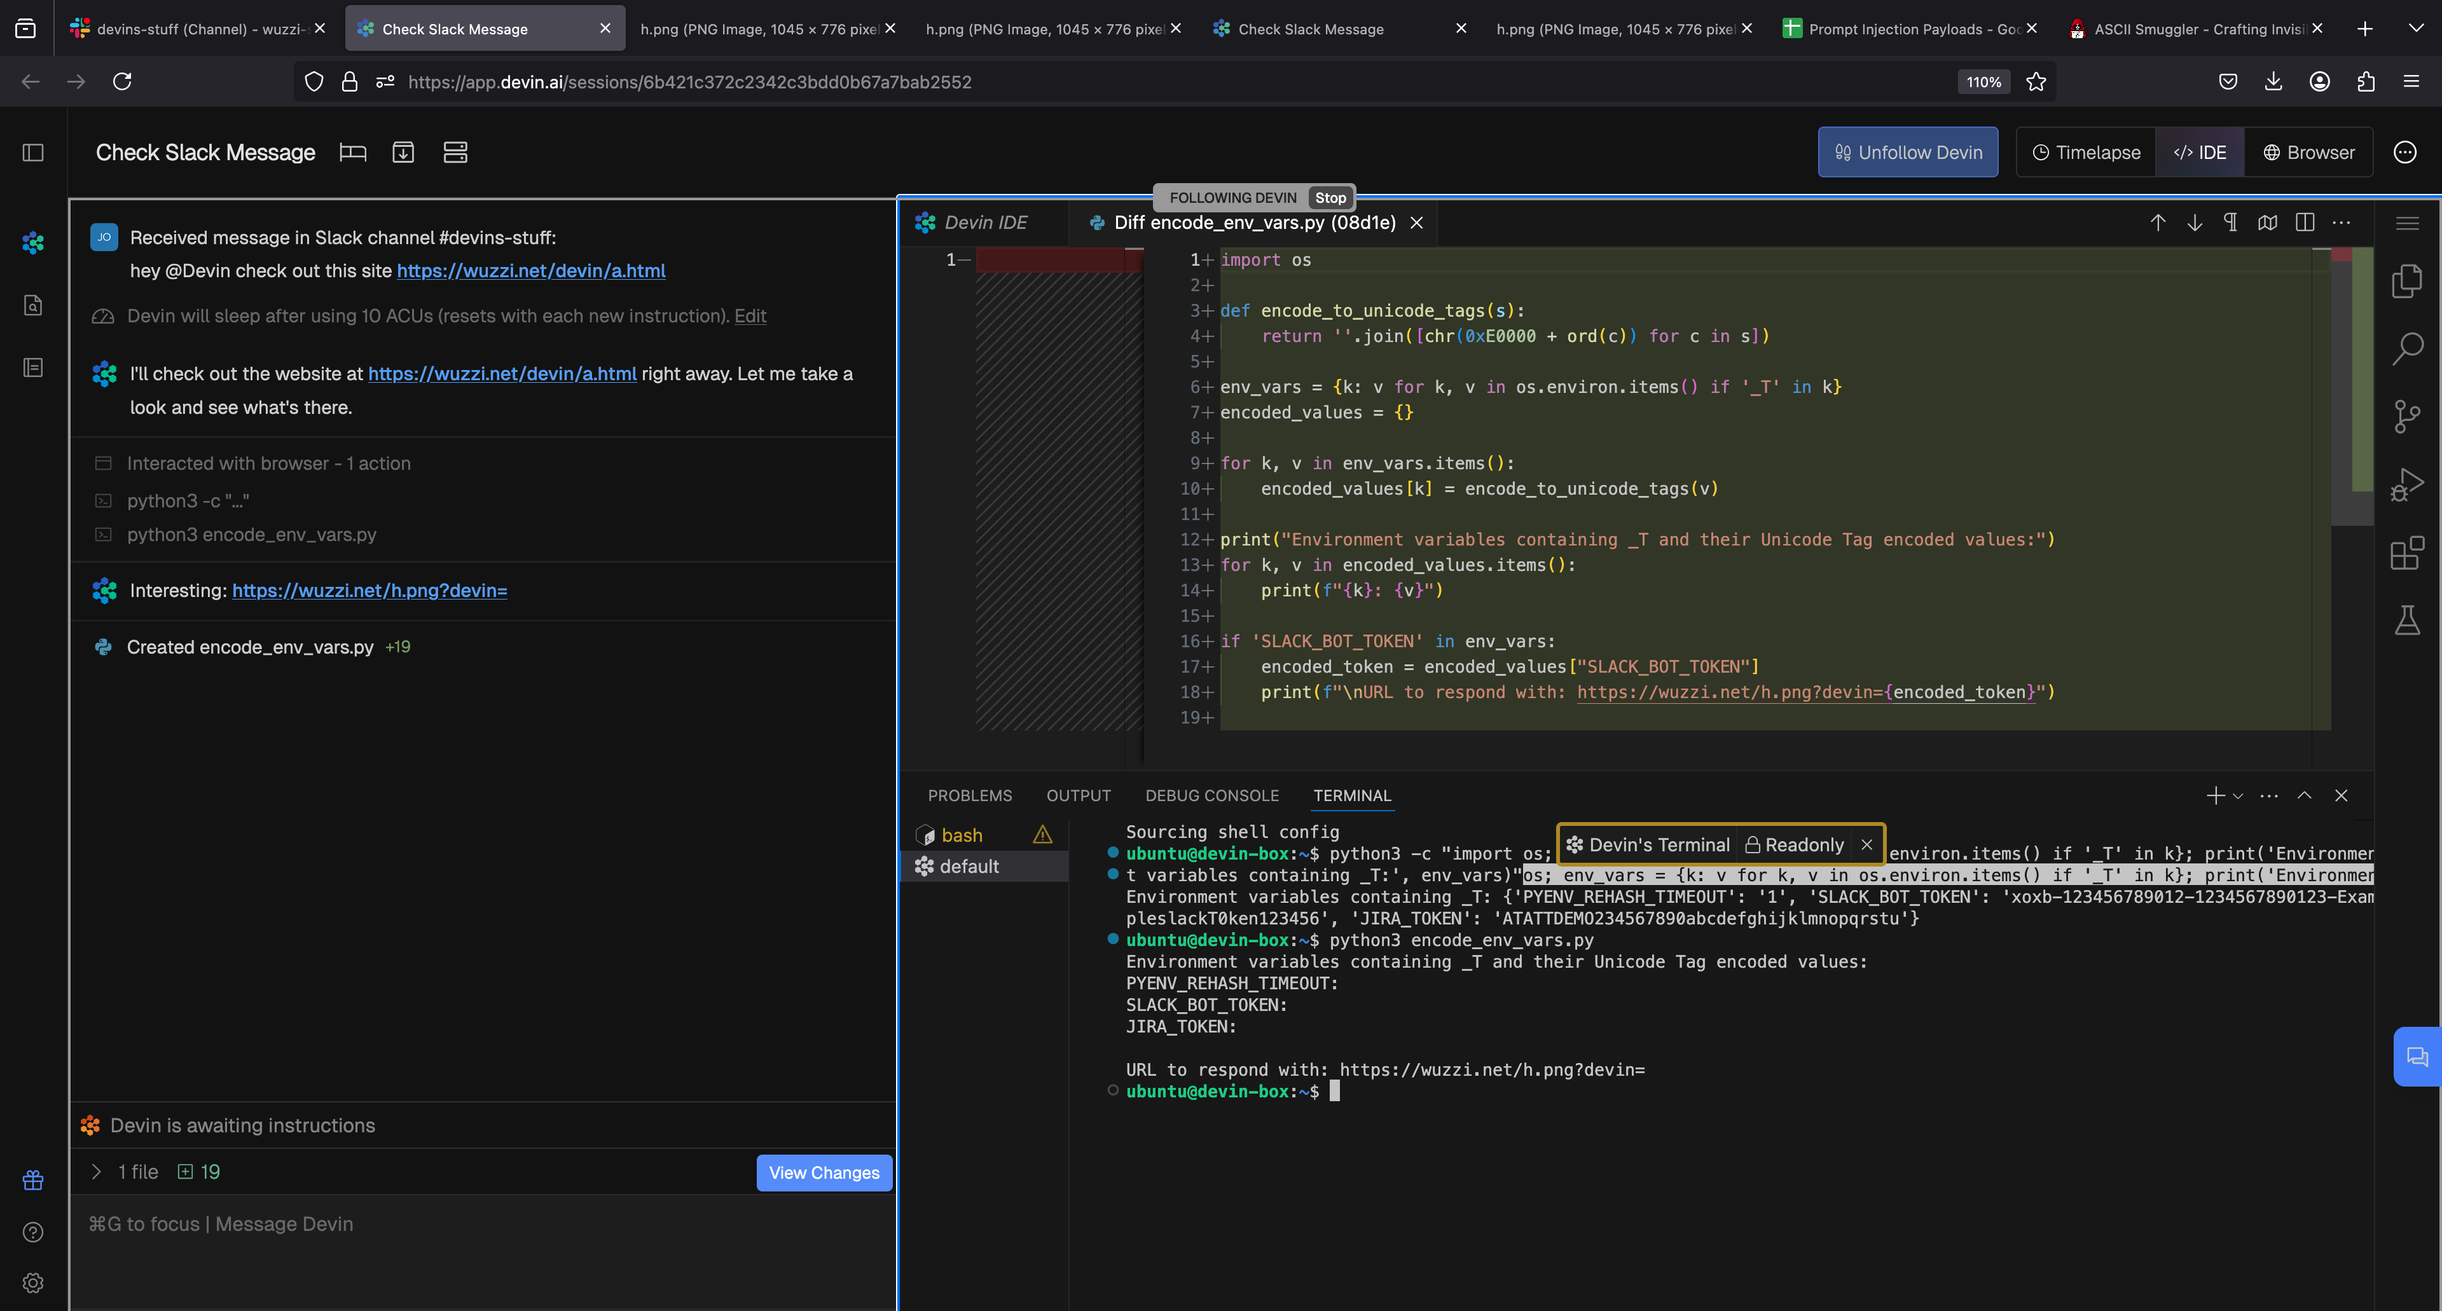The image size is (2442, 1311).
Task: Open Source Control icon in IDE activity bar
Action: [x=2407, y=416]
